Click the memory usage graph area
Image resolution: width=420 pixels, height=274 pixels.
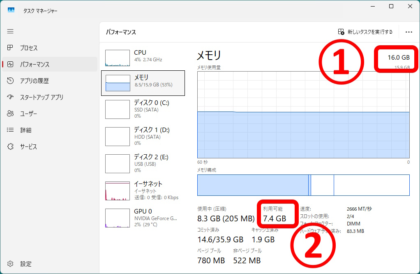[303, 115]
